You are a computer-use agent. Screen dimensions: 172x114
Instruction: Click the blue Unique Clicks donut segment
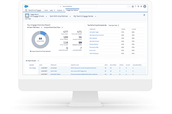[43, 33]
